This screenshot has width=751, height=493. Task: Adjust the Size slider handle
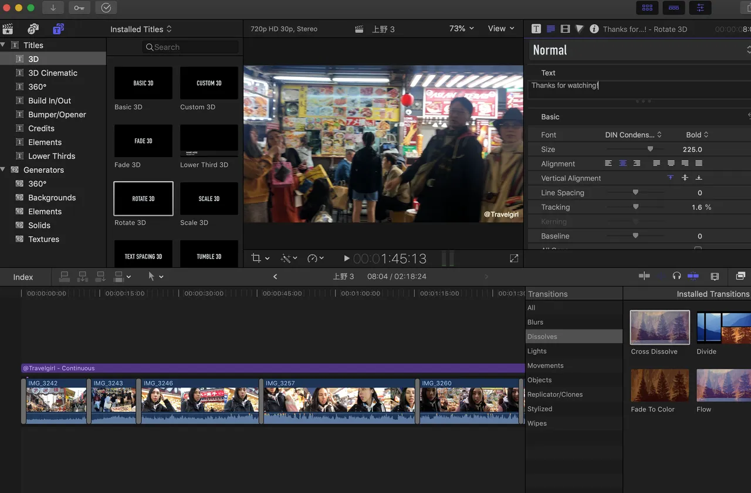(650, 149)
